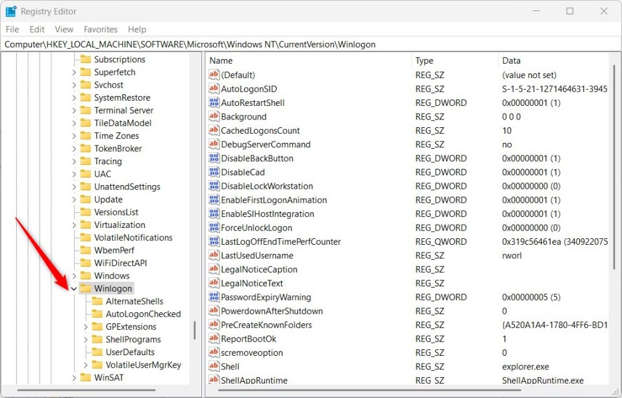
Task: Click the Superfetch folder icon
Action: (x=85, y=72)
